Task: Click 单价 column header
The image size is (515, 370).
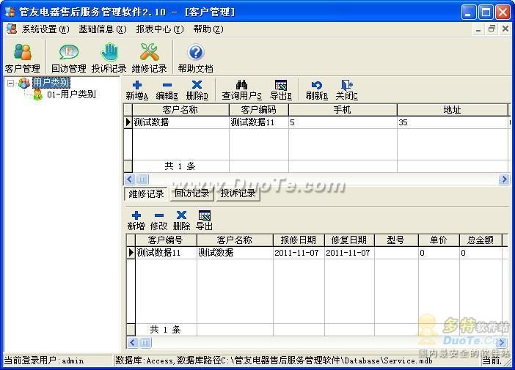Action: (x=439, y=240)
